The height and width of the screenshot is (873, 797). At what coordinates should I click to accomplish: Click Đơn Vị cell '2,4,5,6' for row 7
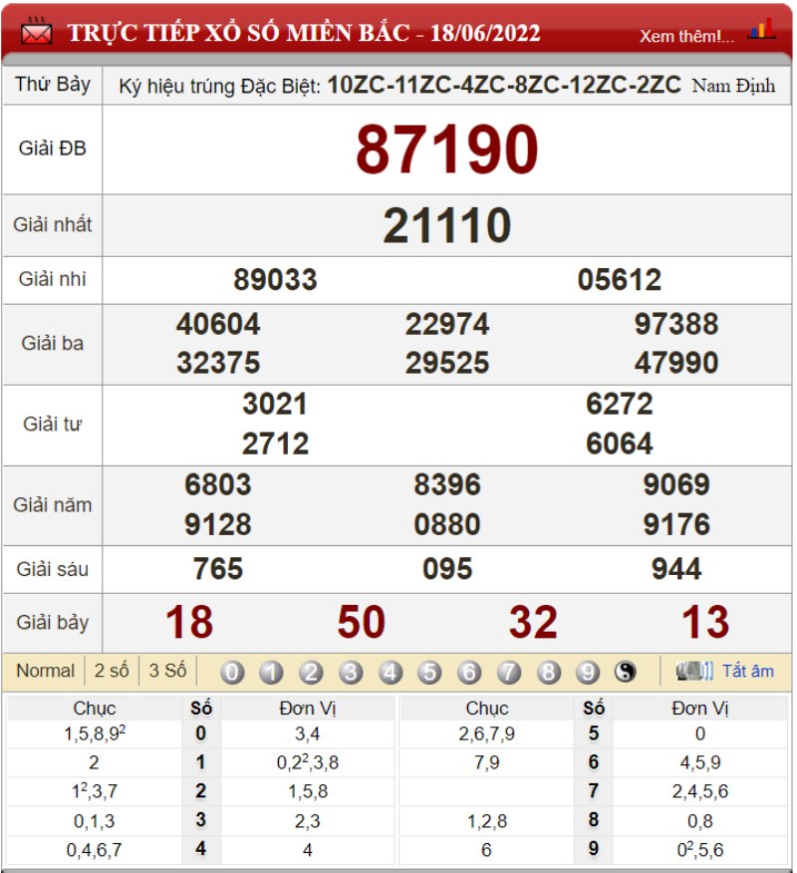(x=700, y=791)
